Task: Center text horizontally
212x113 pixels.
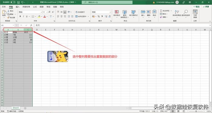Action: [x=61, y=16]
